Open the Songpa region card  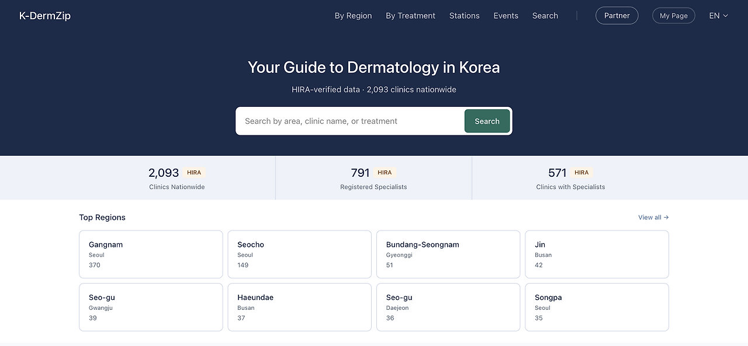pyautogui.click(x=597, y=307)
